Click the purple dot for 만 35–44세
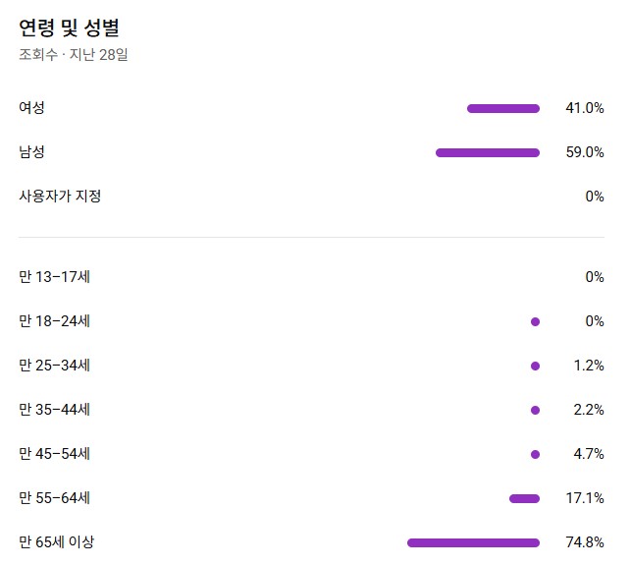631x566 pixels. [x=535, y=410]
